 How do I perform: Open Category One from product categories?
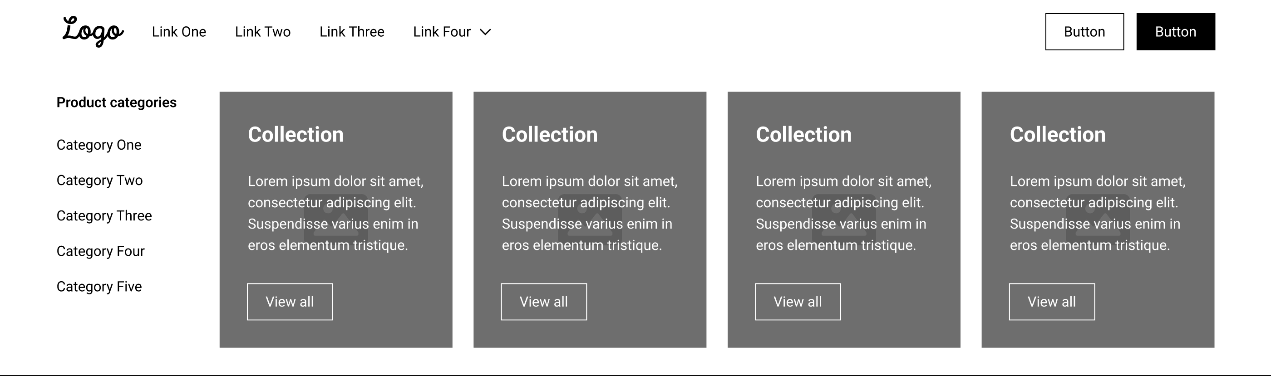click(x=99, y=145)
